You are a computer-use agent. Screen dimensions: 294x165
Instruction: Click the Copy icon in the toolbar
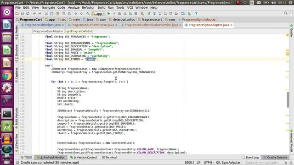click(52, 14)
